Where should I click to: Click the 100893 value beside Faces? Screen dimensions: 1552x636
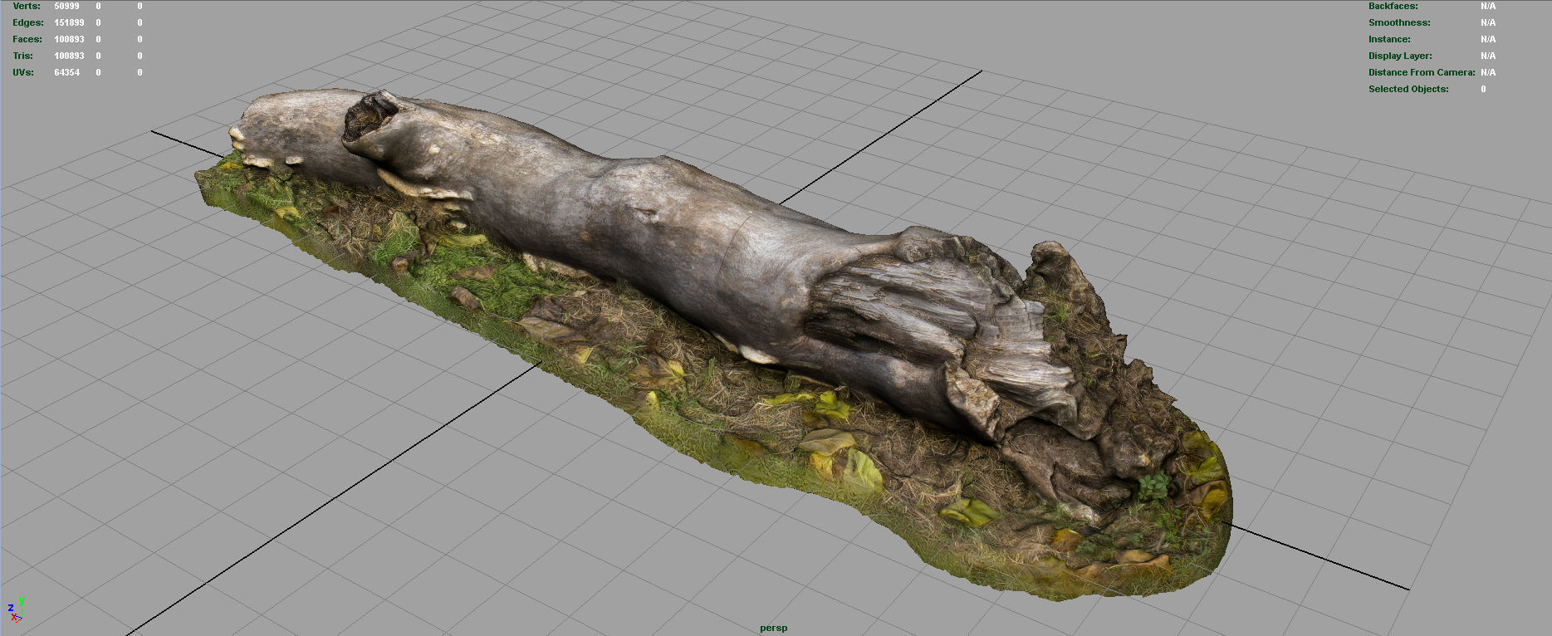click(x=69, y=39)
